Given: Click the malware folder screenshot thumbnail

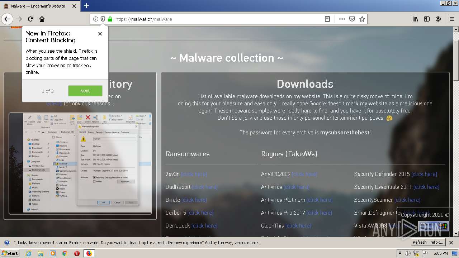Looking at the screenshot, I should (x=80, y=163).
